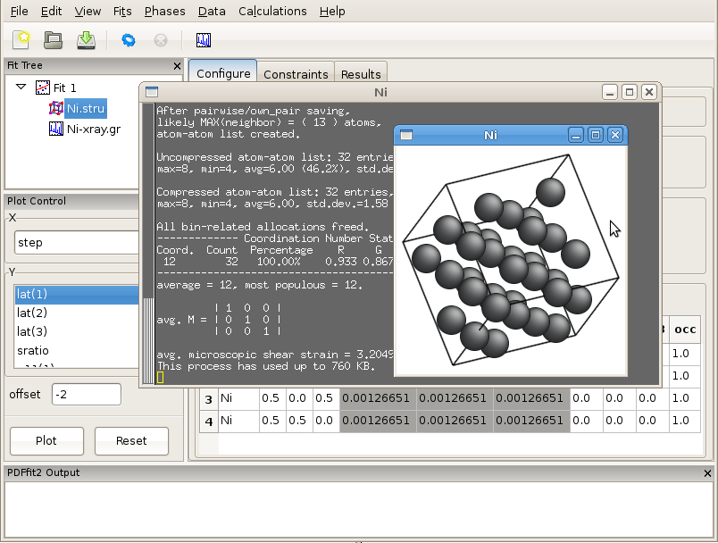This screenshot has width=718, height=543.
Task: Open the Data menu
Action: tap(212, 11)
